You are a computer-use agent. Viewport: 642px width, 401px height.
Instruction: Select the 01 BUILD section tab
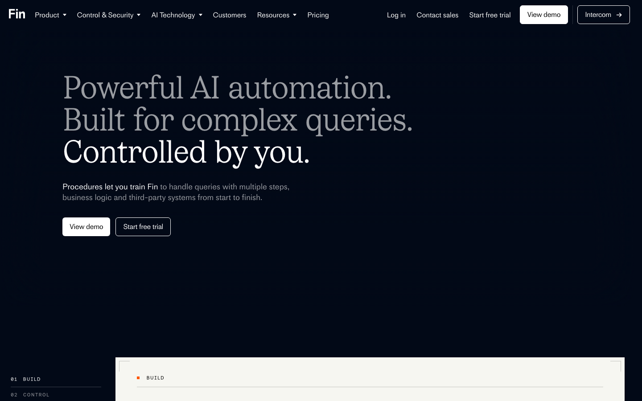tap(56, 379)
